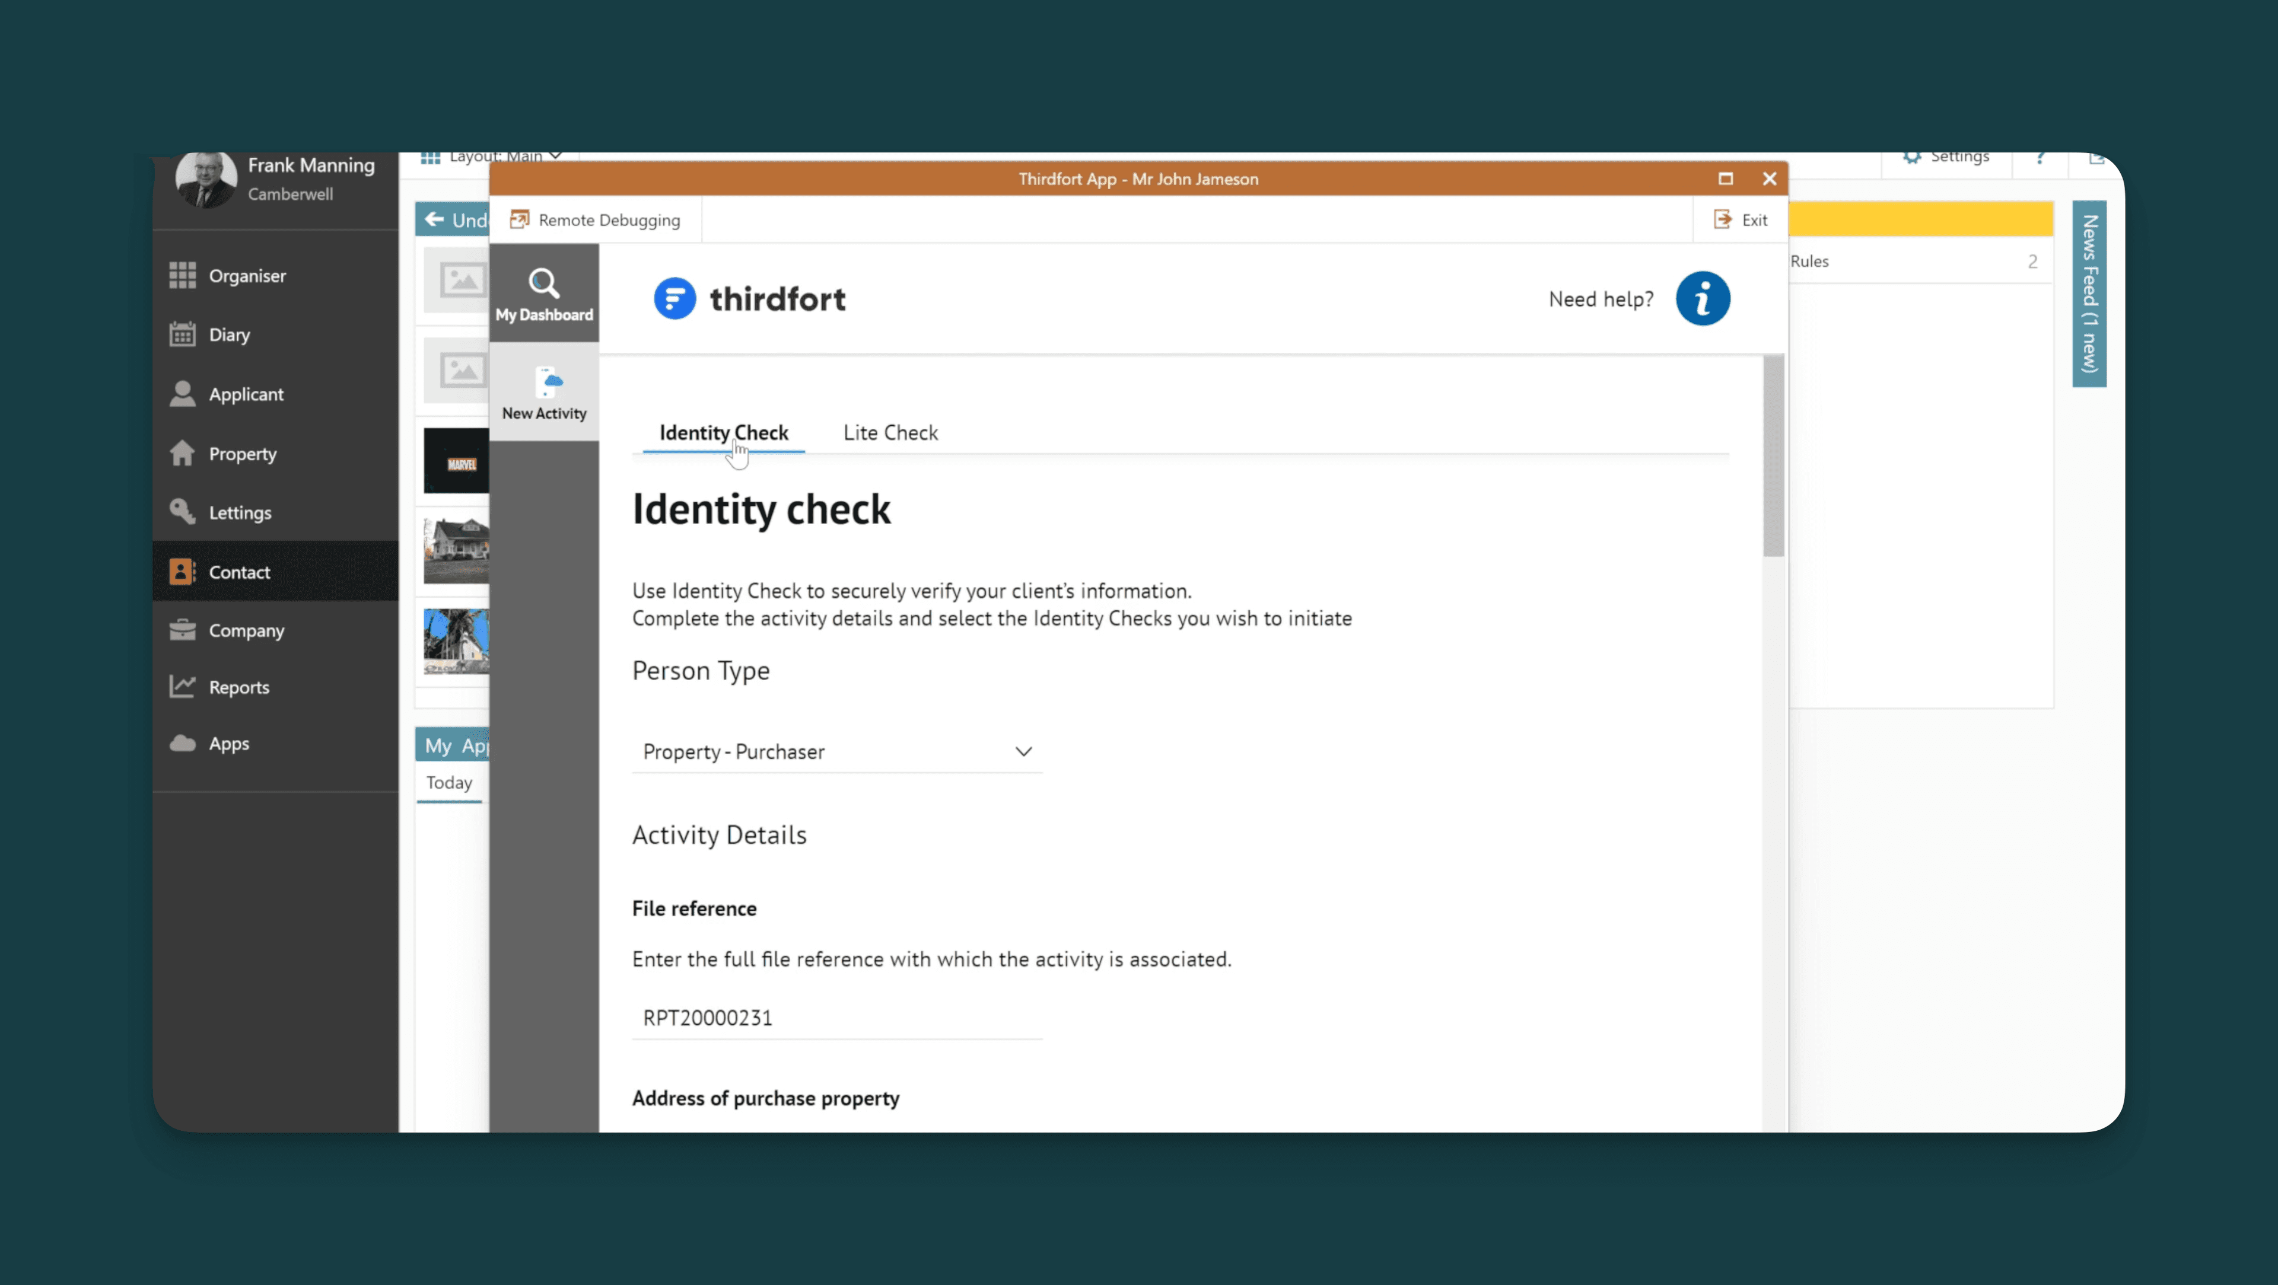Click the Need help info icon

click(x=1703, y=299)
